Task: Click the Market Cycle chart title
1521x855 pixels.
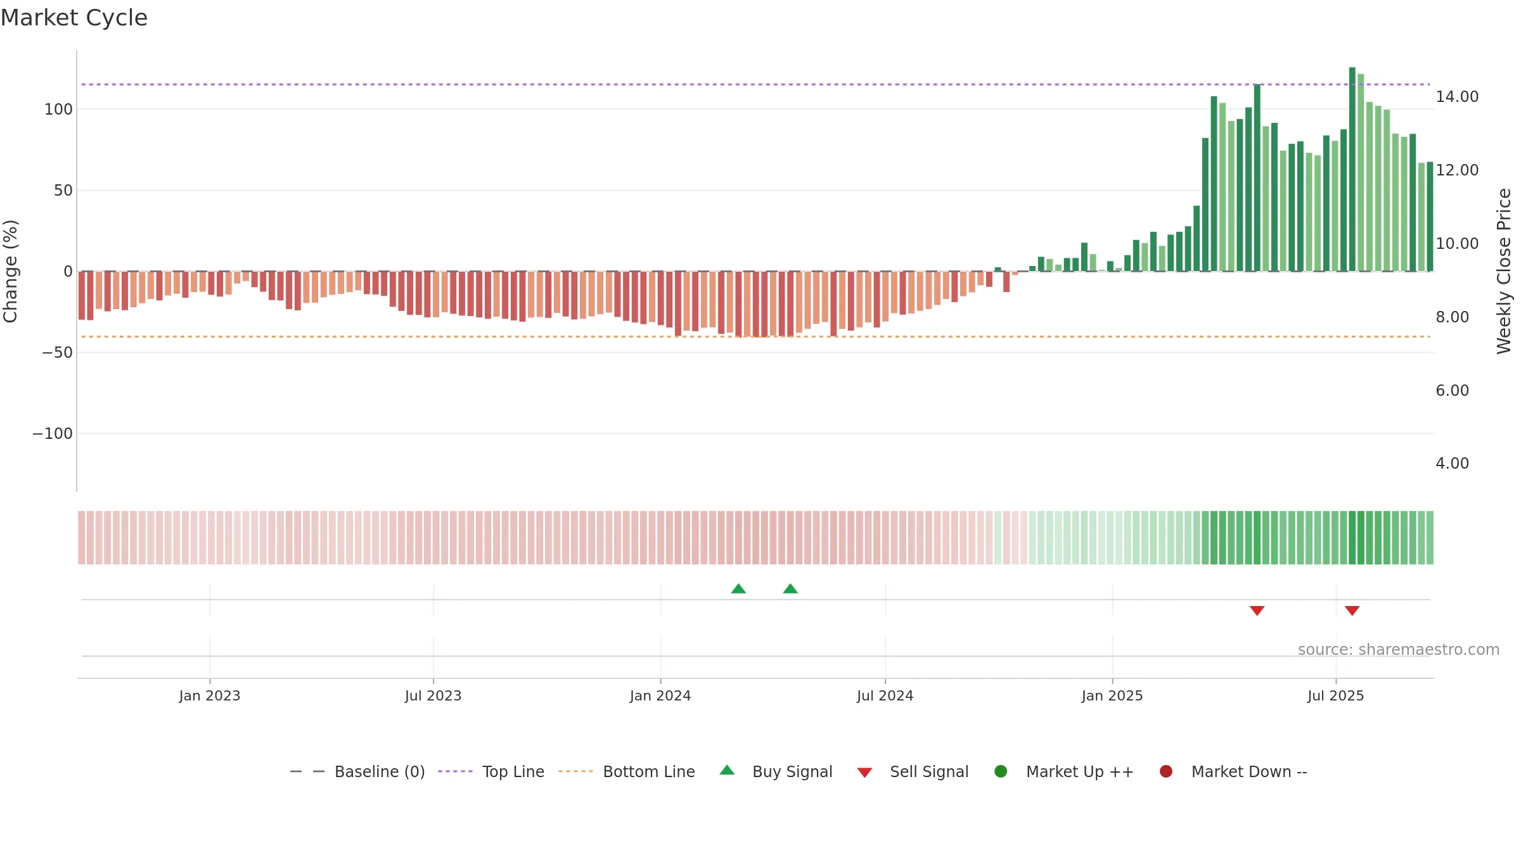Action: tap(74, 18)
